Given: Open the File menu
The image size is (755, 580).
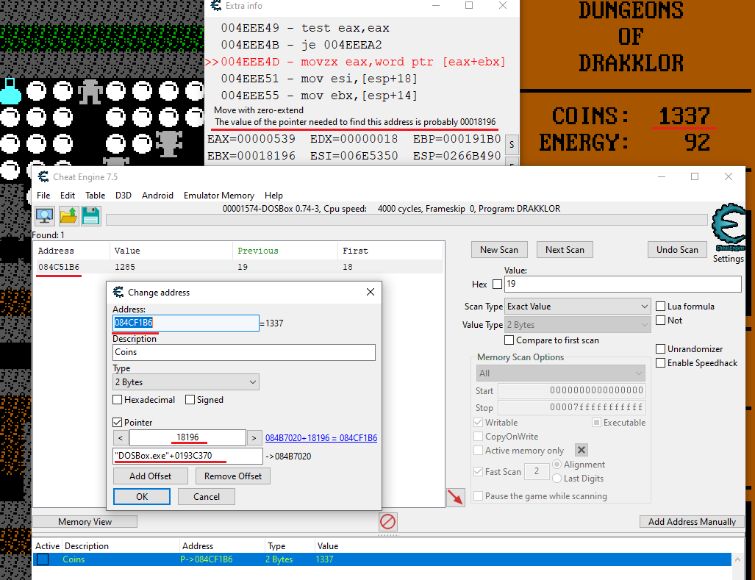Looking at the screenshot, I should pos(43,196).
